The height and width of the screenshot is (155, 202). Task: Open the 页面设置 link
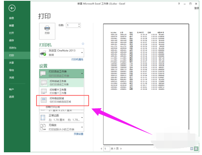tap(79, 134)
